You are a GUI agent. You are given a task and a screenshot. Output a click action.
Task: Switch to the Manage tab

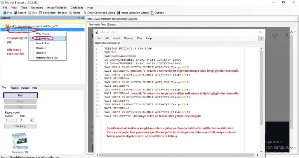click(x=25, y=88)
